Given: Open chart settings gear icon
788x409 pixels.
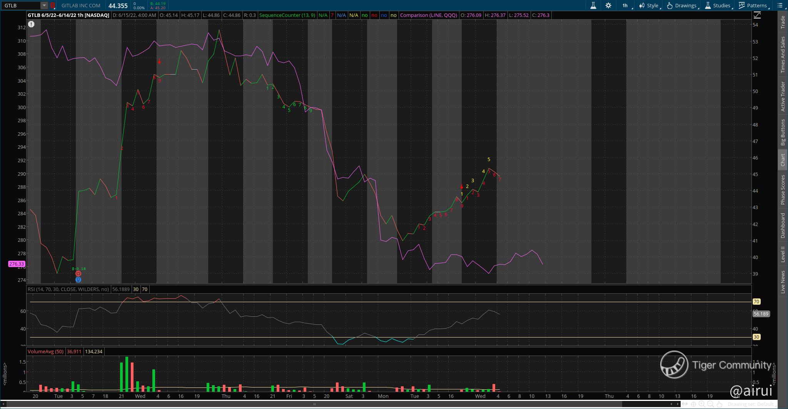Looking at the screenshot, I should pos(608,5).
